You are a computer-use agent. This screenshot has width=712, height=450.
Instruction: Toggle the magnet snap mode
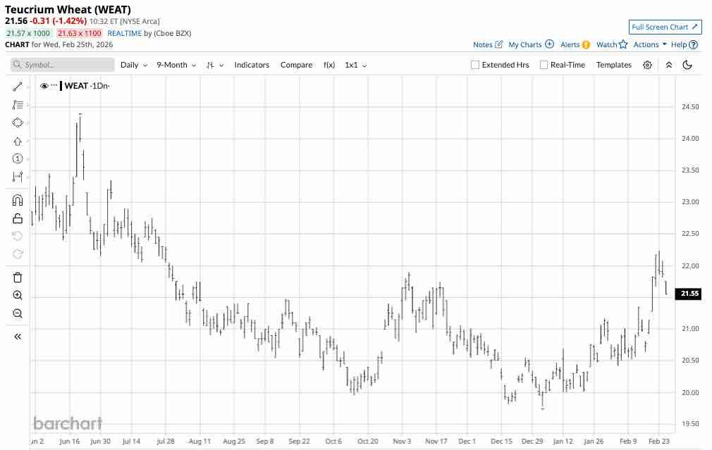point(17,200)
